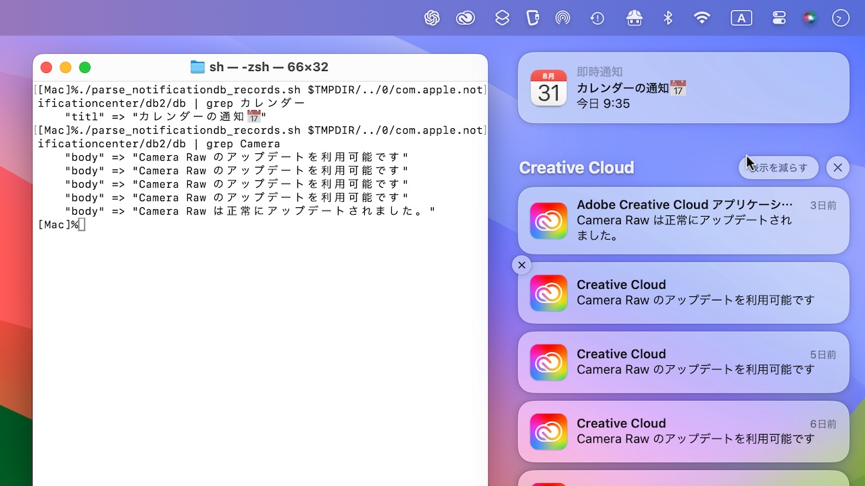Screen dimensions: 865x486
Task: Zoom the Terminal window with the green button
Action: click(84, 67)
